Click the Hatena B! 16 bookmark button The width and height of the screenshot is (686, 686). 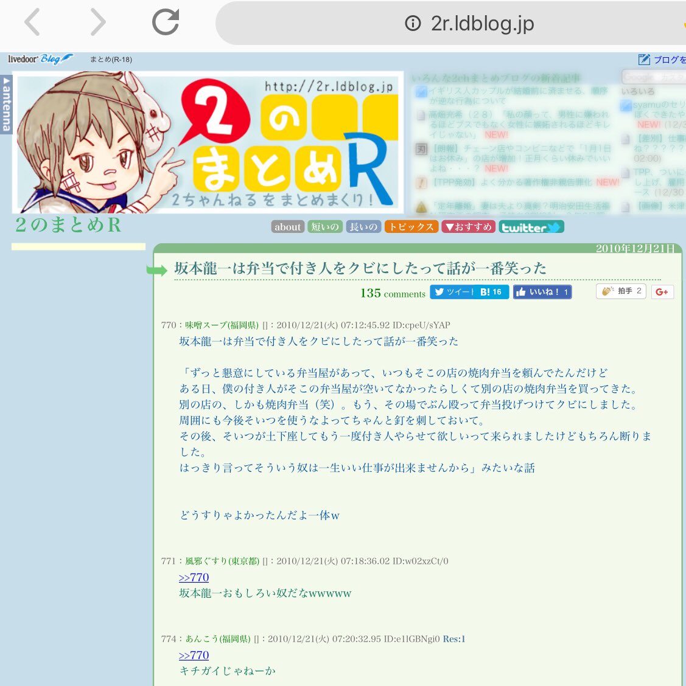[x=492, y=292]
